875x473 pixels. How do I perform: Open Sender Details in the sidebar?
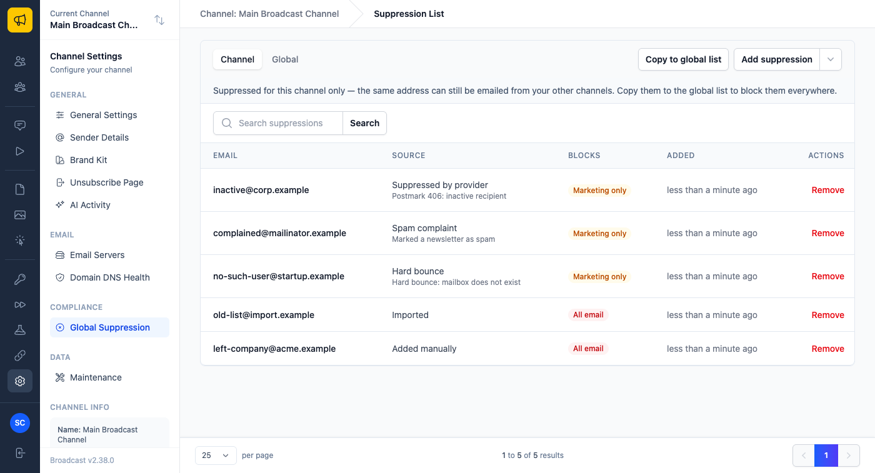(x=109, y=137)
